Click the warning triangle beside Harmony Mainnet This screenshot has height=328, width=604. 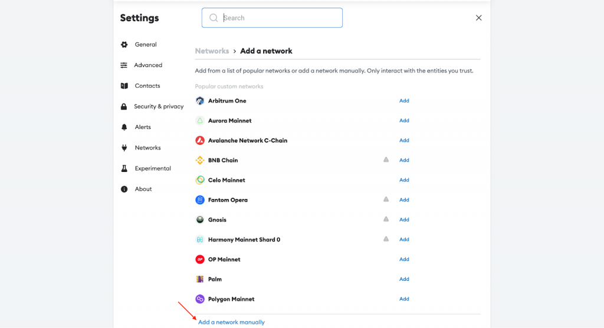386,239
